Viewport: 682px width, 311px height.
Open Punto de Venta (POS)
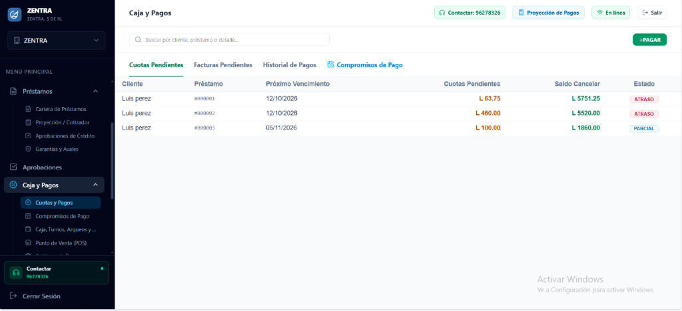pos(61,243)
